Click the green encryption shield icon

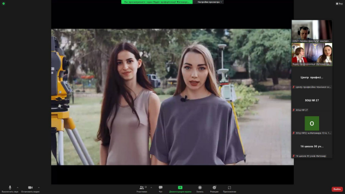coord(4,4)
